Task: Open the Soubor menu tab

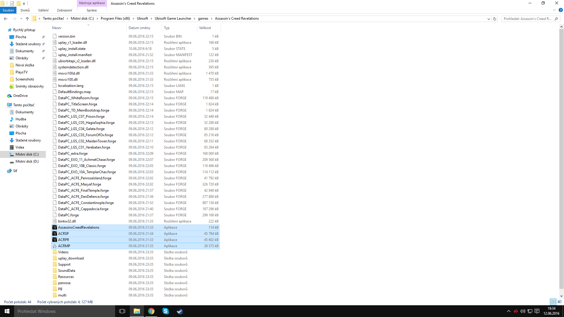Action: (8, 10)
